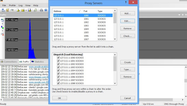The height and width of the screenshot is (106, 187).
Task: Click the Create chain button
Action: tap(127, 62)
